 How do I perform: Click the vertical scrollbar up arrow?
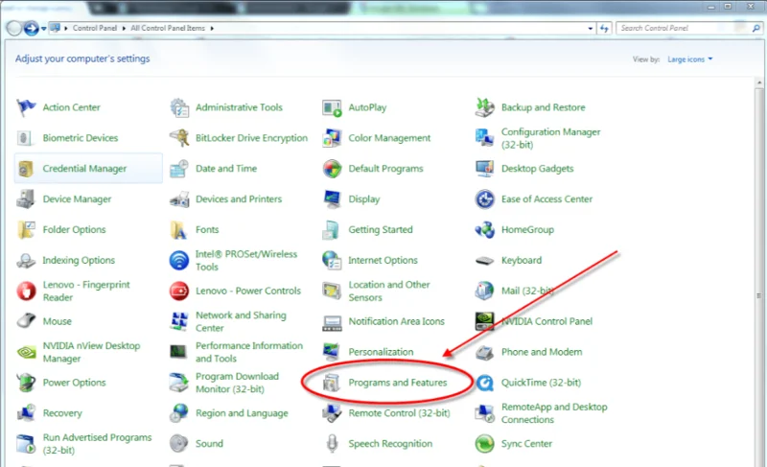click(x=758, y=82)
